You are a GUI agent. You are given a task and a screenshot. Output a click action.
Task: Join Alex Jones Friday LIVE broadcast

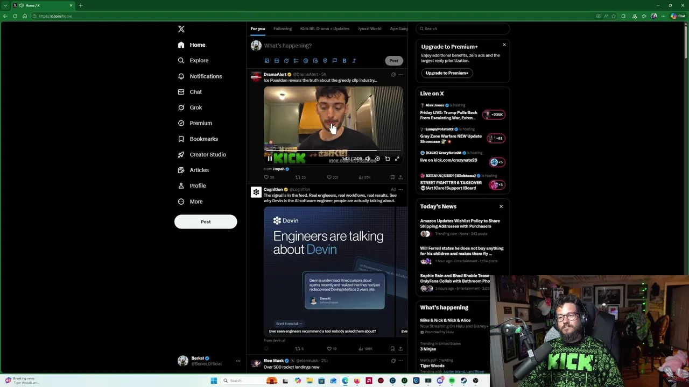point(462,113)
